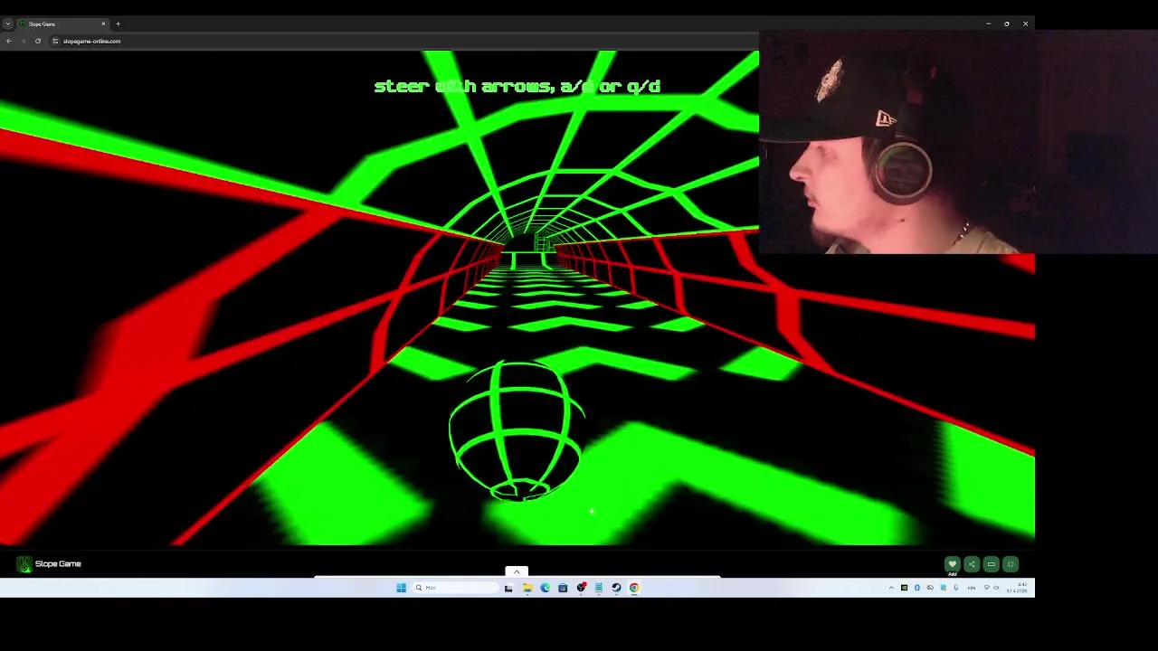The height and width of the screenshot is (651, 1158).
Task: Toggle theater mode icon below the game
Action: (x=992, y=564)
